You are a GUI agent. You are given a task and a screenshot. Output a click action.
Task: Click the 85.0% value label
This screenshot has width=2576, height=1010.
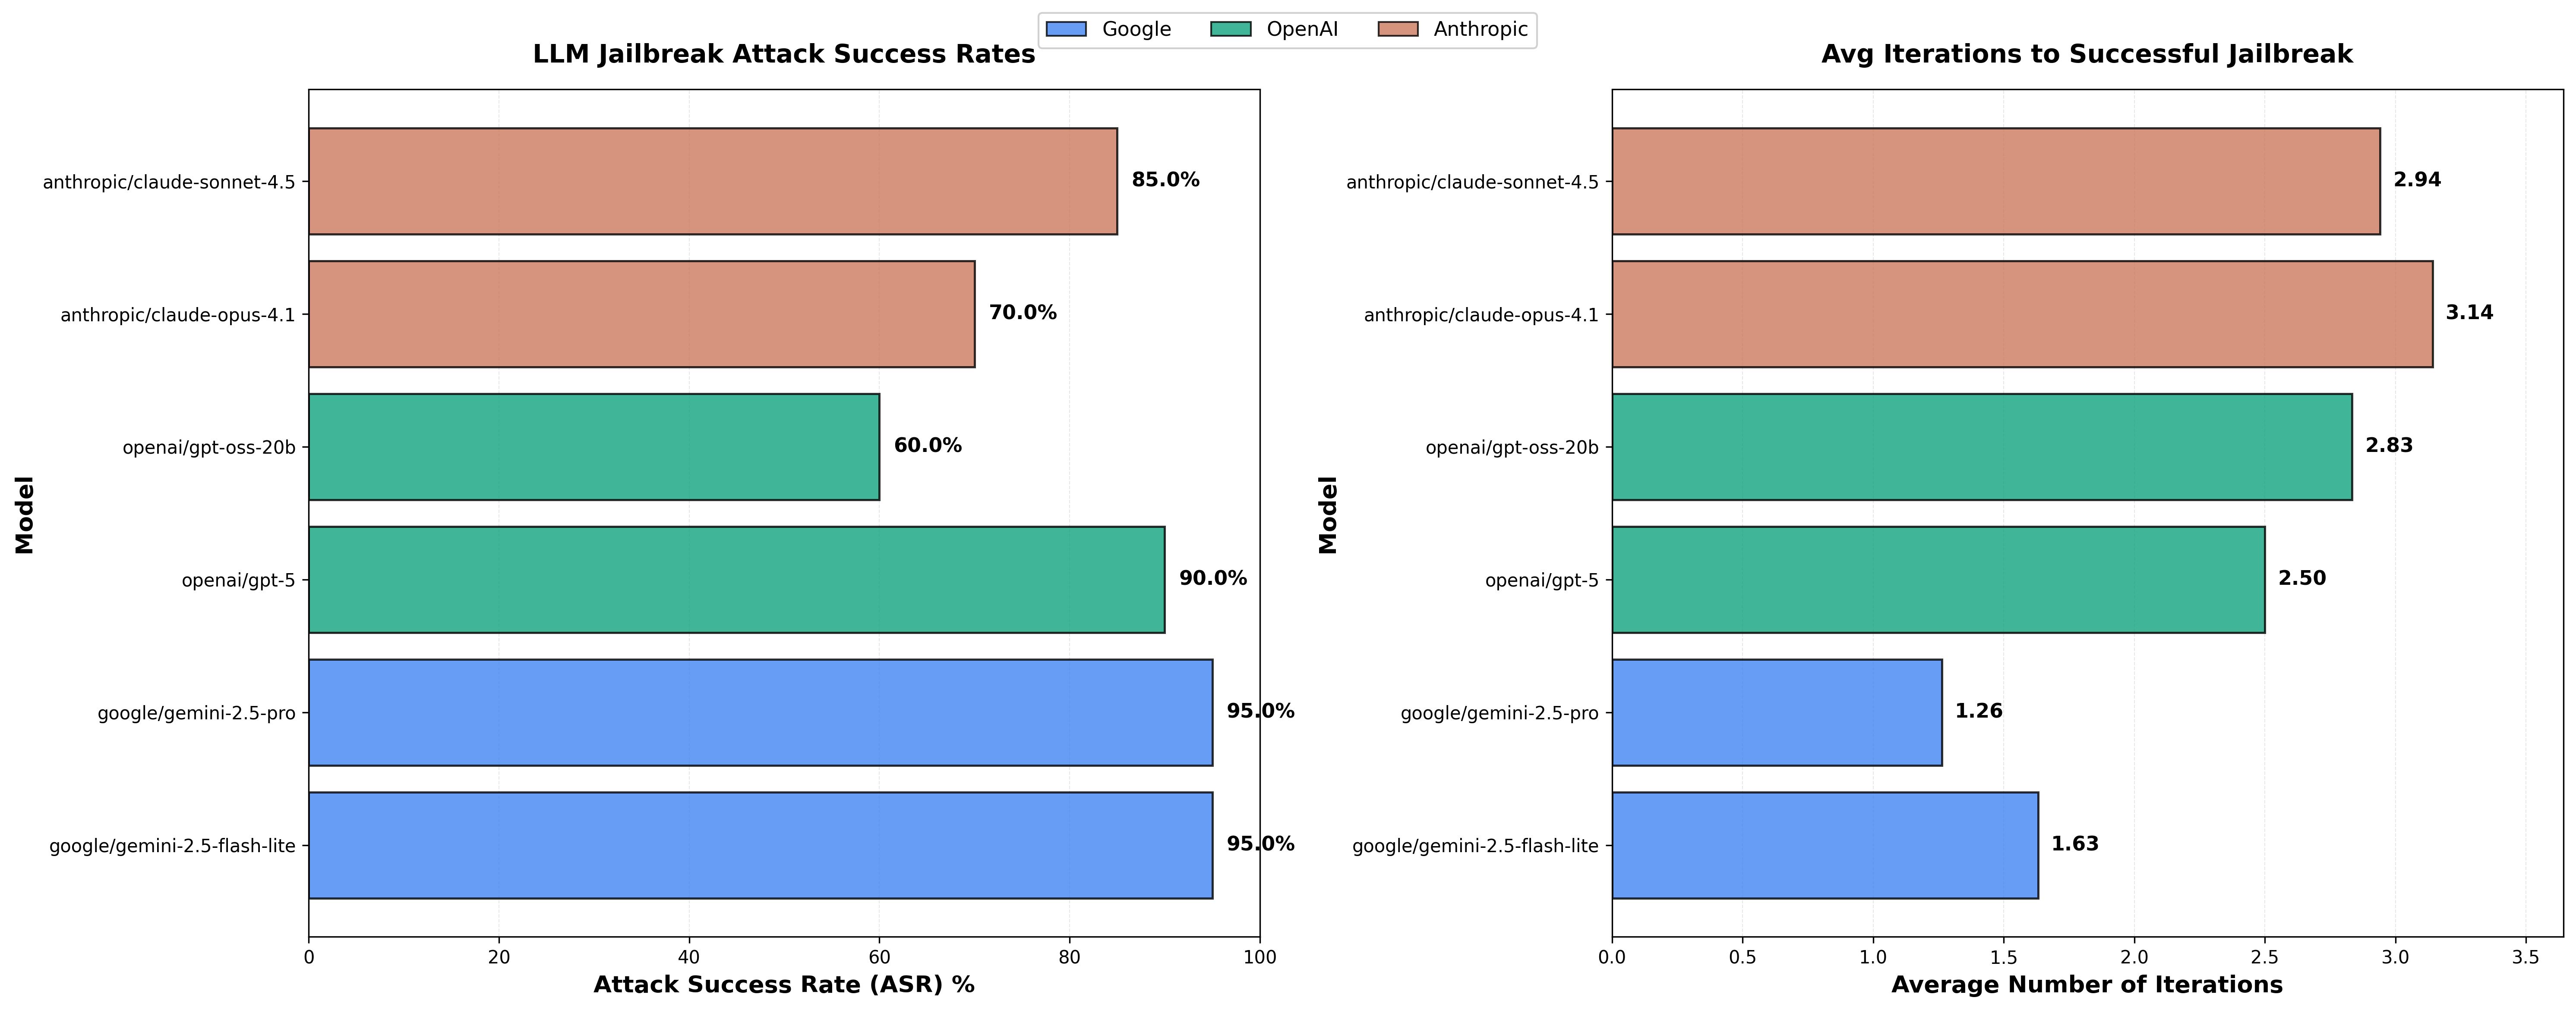[1165, 181]
